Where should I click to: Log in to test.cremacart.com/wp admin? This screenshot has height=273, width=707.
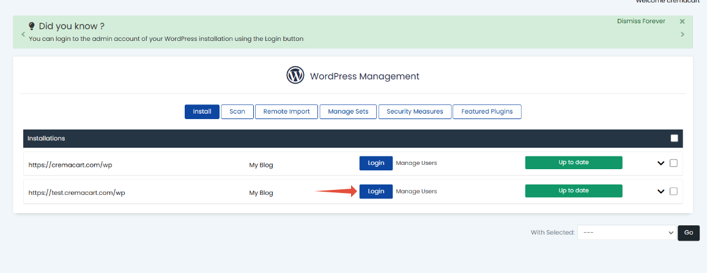coord(376,191)
